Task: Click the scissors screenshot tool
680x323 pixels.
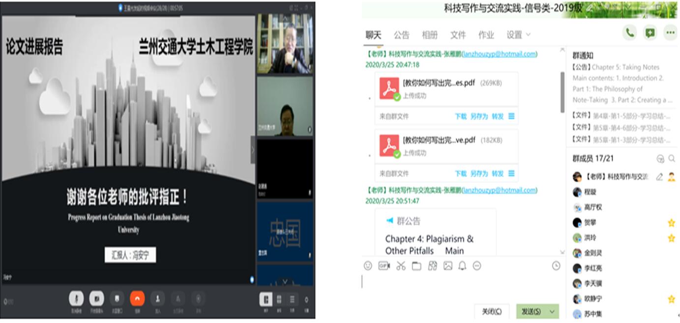Action: pos(401,266)
